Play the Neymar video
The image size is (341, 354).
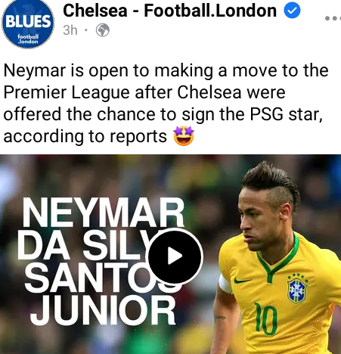(175, 256)
